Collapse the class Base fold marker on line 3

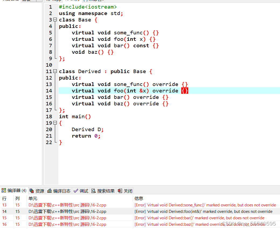pyautogui.click(x=55, y=19)
